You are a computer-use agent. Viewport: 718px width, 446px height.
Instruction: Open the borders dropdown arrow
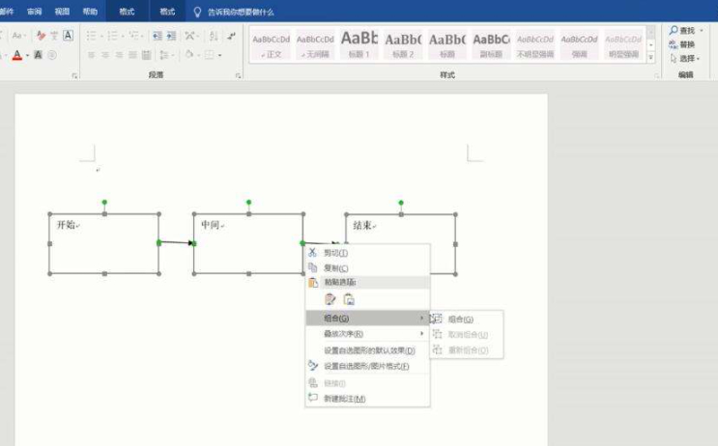[x=220, y=55]
